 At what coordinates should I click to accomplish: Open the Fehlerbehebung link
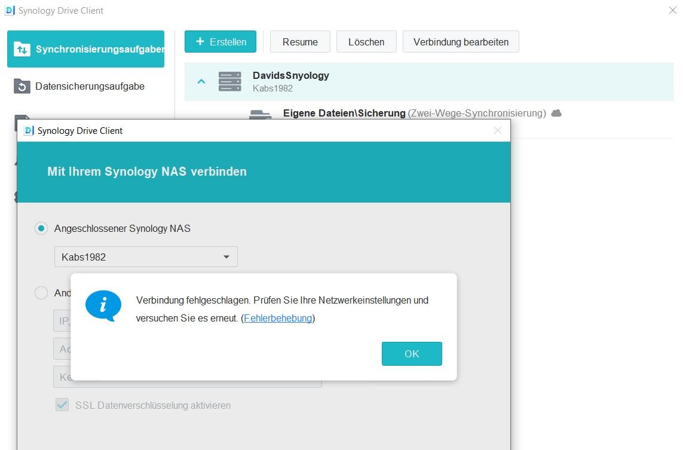click(x=278, y=318)
